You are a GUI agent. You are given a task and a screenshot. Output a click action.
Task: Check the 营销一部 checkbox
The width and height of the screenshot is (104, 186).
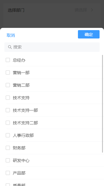pyautogui.click(x=8, y=73)
